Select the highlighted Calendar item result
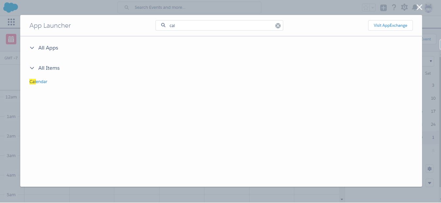The image size is (441, 203). pyautogui.click(x=38, y=81)
